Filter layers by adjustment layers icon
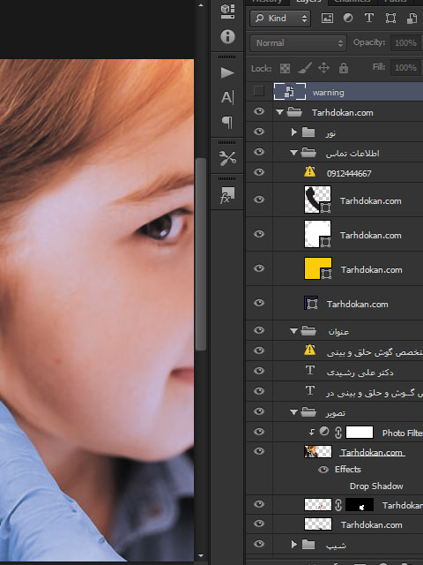423x565 pixels. click(348, 18)
